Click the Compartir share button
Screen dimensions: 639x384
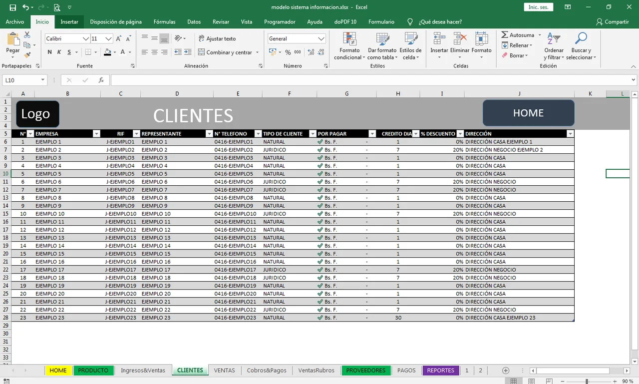click(613, 22)
